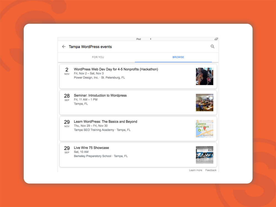The height and width of the screenshot is (207, 276).
Task: Switch to the FOR YOU tab
Action: tap(98, 57)
